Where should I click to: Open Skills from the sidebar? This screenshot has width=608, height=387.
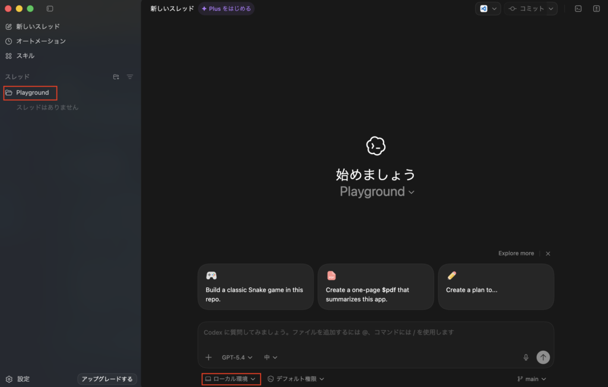tap(25, 56)
